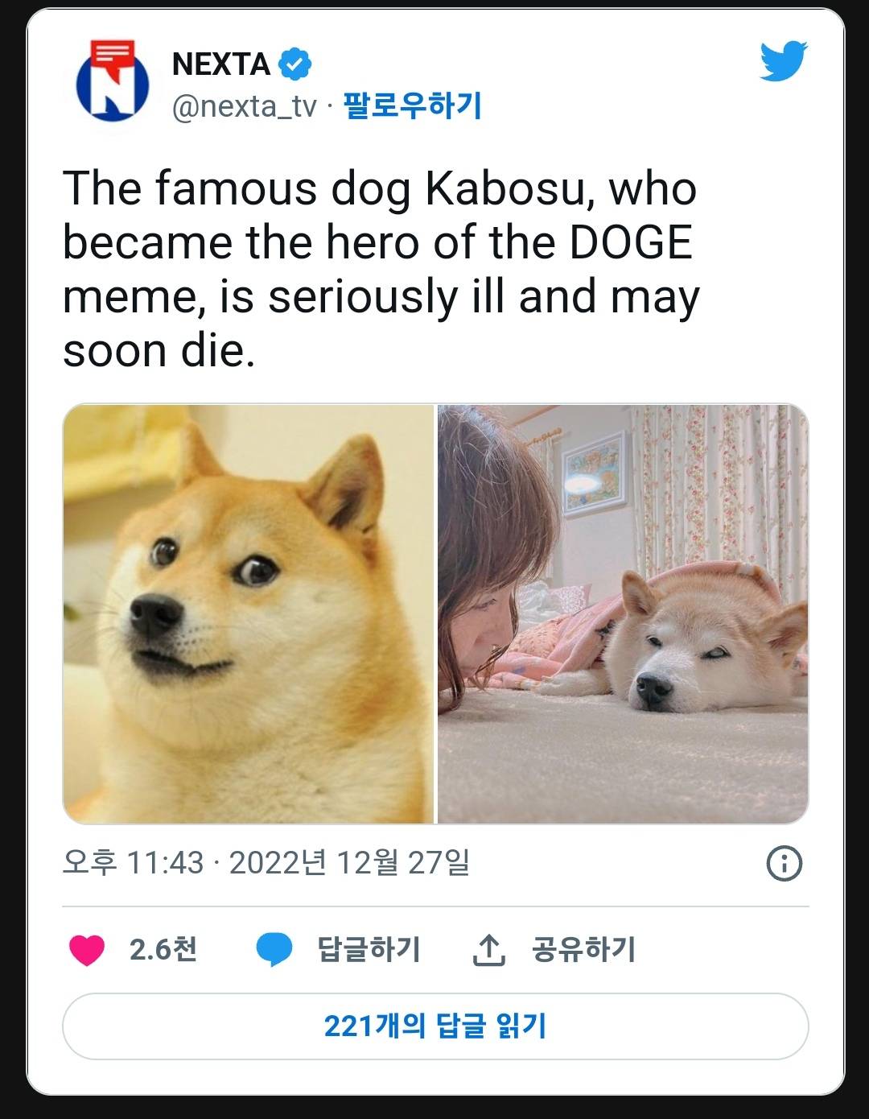Like the tweet with the heart icon
This screenshot has height=1119, width=869.
87,950
